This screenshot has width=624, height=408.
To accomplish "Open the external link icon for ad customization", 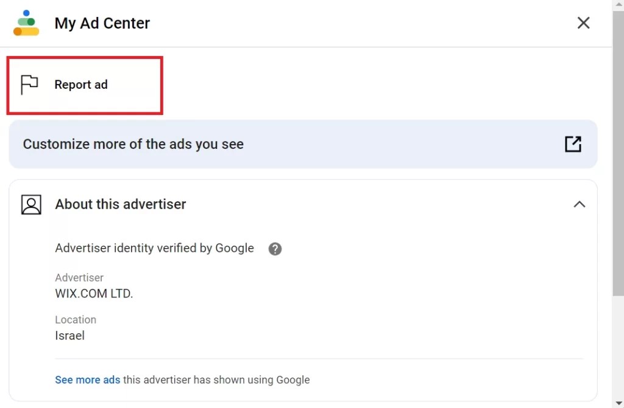I will 572,144.
